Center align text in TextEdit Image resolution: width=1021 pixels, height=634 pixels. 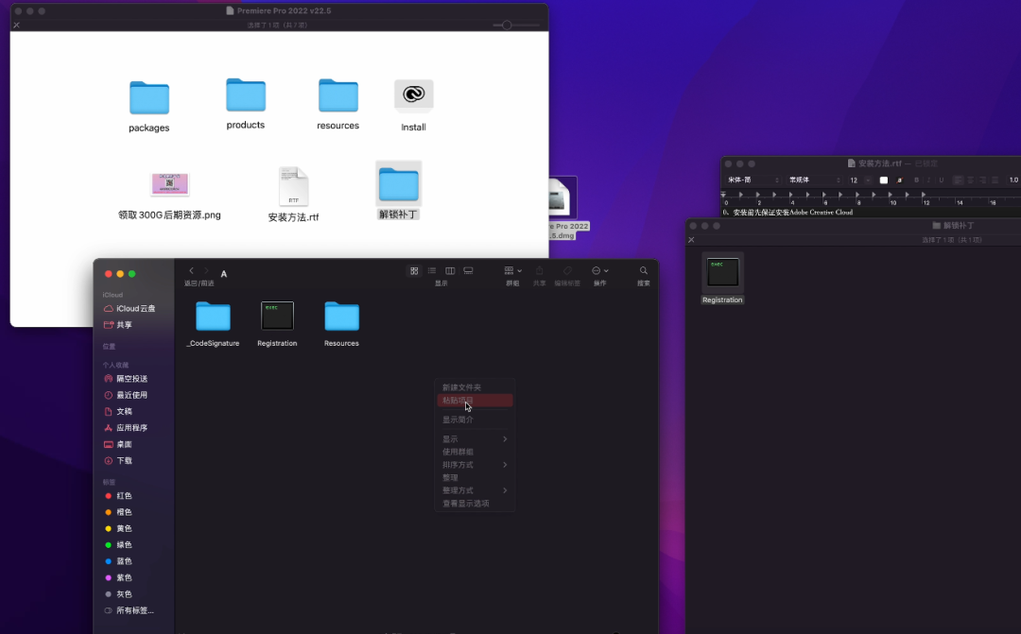point(970,180)
